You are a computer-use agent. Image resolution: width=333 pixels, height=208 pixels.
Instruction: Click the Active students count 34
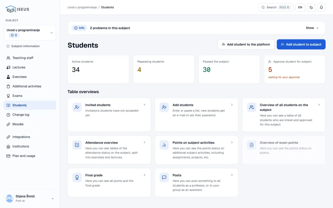76,70
